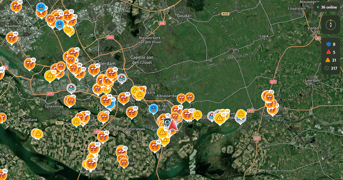This screenshot has width=343, height=180.
Task: Click the N217 road shield
Action: (x=59, y=123)
